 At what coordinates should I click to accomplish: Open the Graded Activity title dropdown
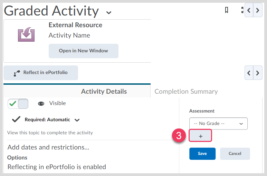109,13
